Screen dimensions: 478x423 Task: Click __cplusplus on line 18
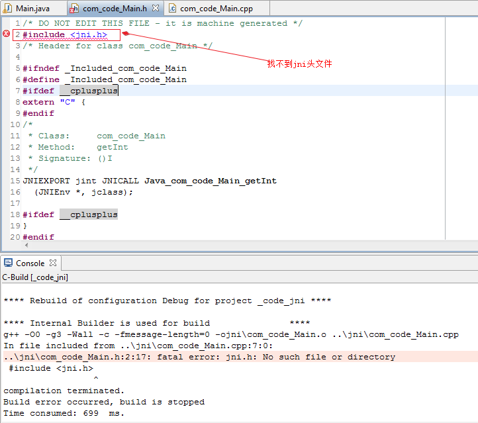[x=89, y=214]
